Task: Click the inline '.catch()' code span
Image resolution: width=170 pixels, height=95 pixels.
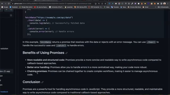Action: 61,46
